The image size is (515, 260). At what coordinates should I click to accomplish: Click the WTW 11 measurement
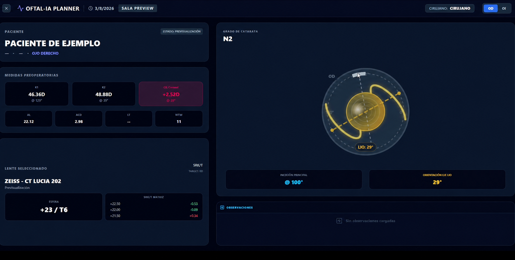pos(179,119)
